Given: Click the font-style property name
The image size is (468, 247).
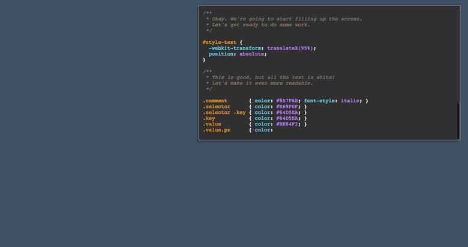Looking at the screenshot, I should (324, 101).
